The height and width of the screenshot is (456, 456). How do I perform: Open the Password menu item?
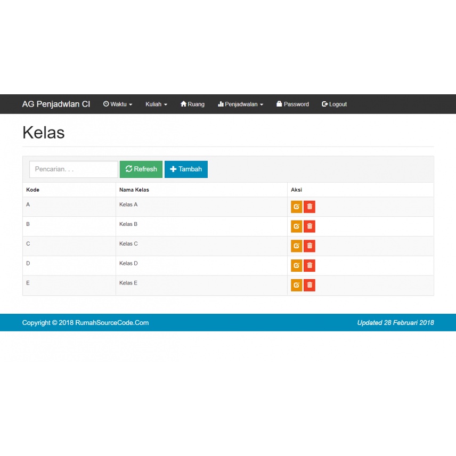click(x=292, y=104)
